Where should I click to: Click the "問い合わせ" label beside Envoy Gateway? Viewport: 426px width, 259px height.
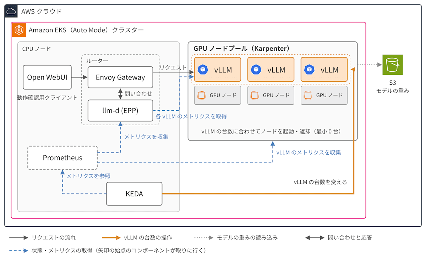pyautogui.click(x=138, y=94)
